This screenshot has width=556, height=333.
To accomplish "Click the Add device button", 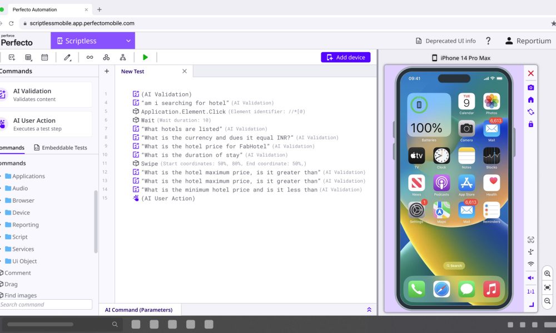I will pos(345,57).
